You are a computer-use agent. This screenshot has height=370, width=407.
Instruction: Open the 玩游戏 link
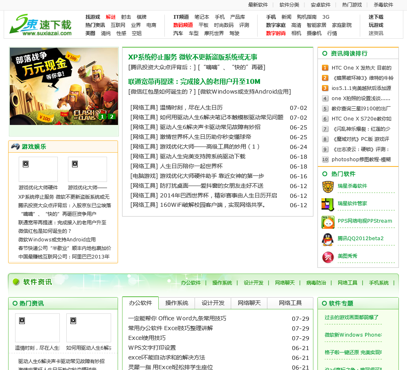(376, 25)
